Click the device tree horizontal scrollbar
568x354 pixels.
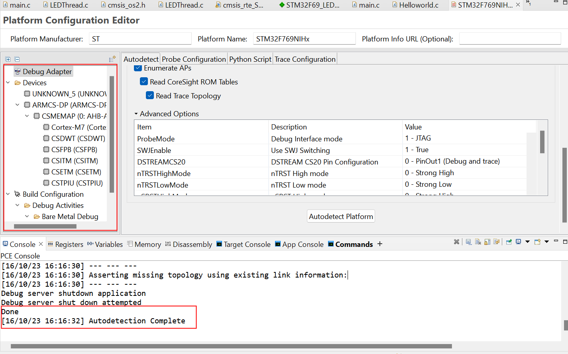45,227
